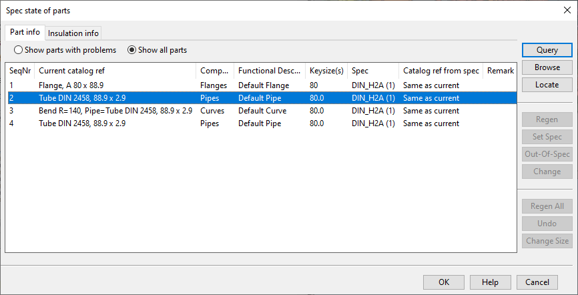Click Catalog ref from spec header
The image size is (578, 295).
click(x=441, y=71)
